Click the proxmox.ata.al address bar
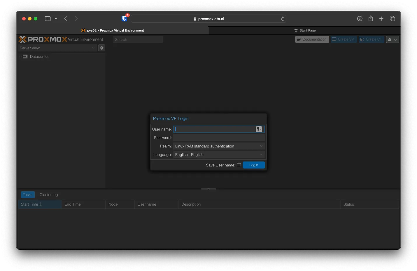Viewport: 417px width, 271px height. 208,19
